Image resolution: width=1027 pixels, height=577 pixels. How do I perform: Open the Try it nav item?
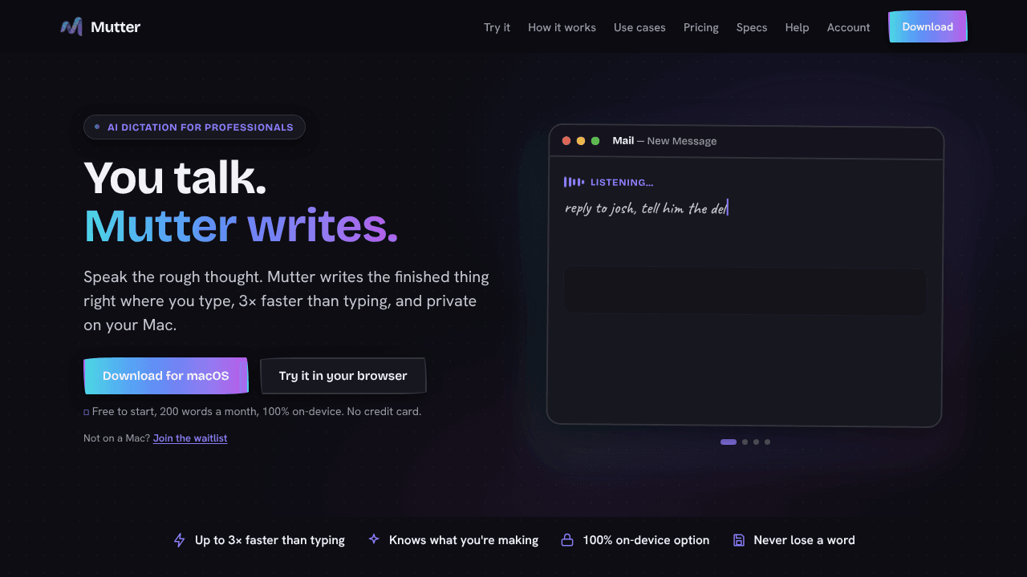coord(497,27)
